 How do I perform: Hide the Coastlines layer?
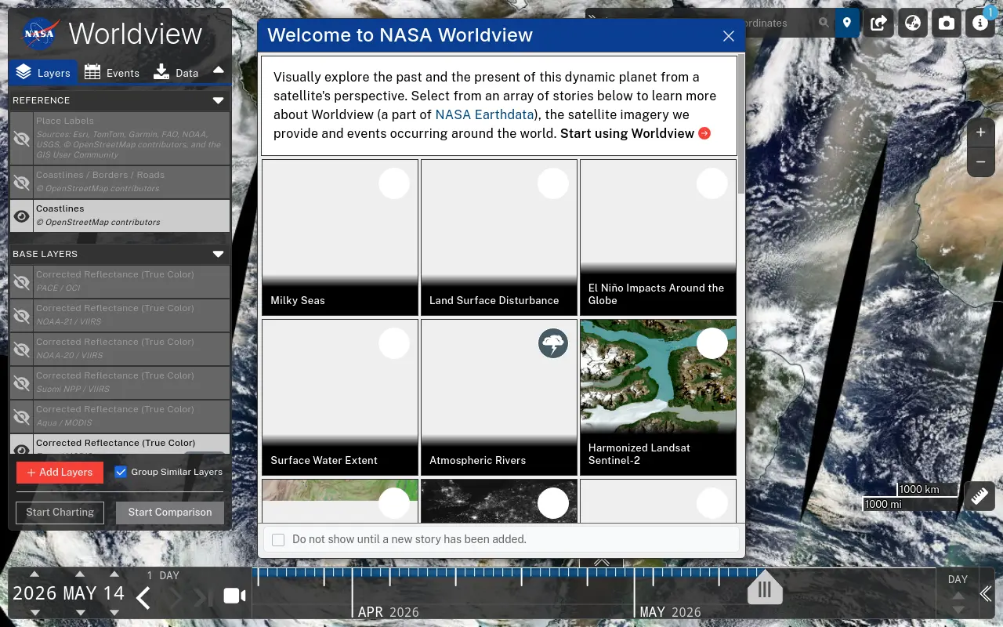(x=22, y=216)
